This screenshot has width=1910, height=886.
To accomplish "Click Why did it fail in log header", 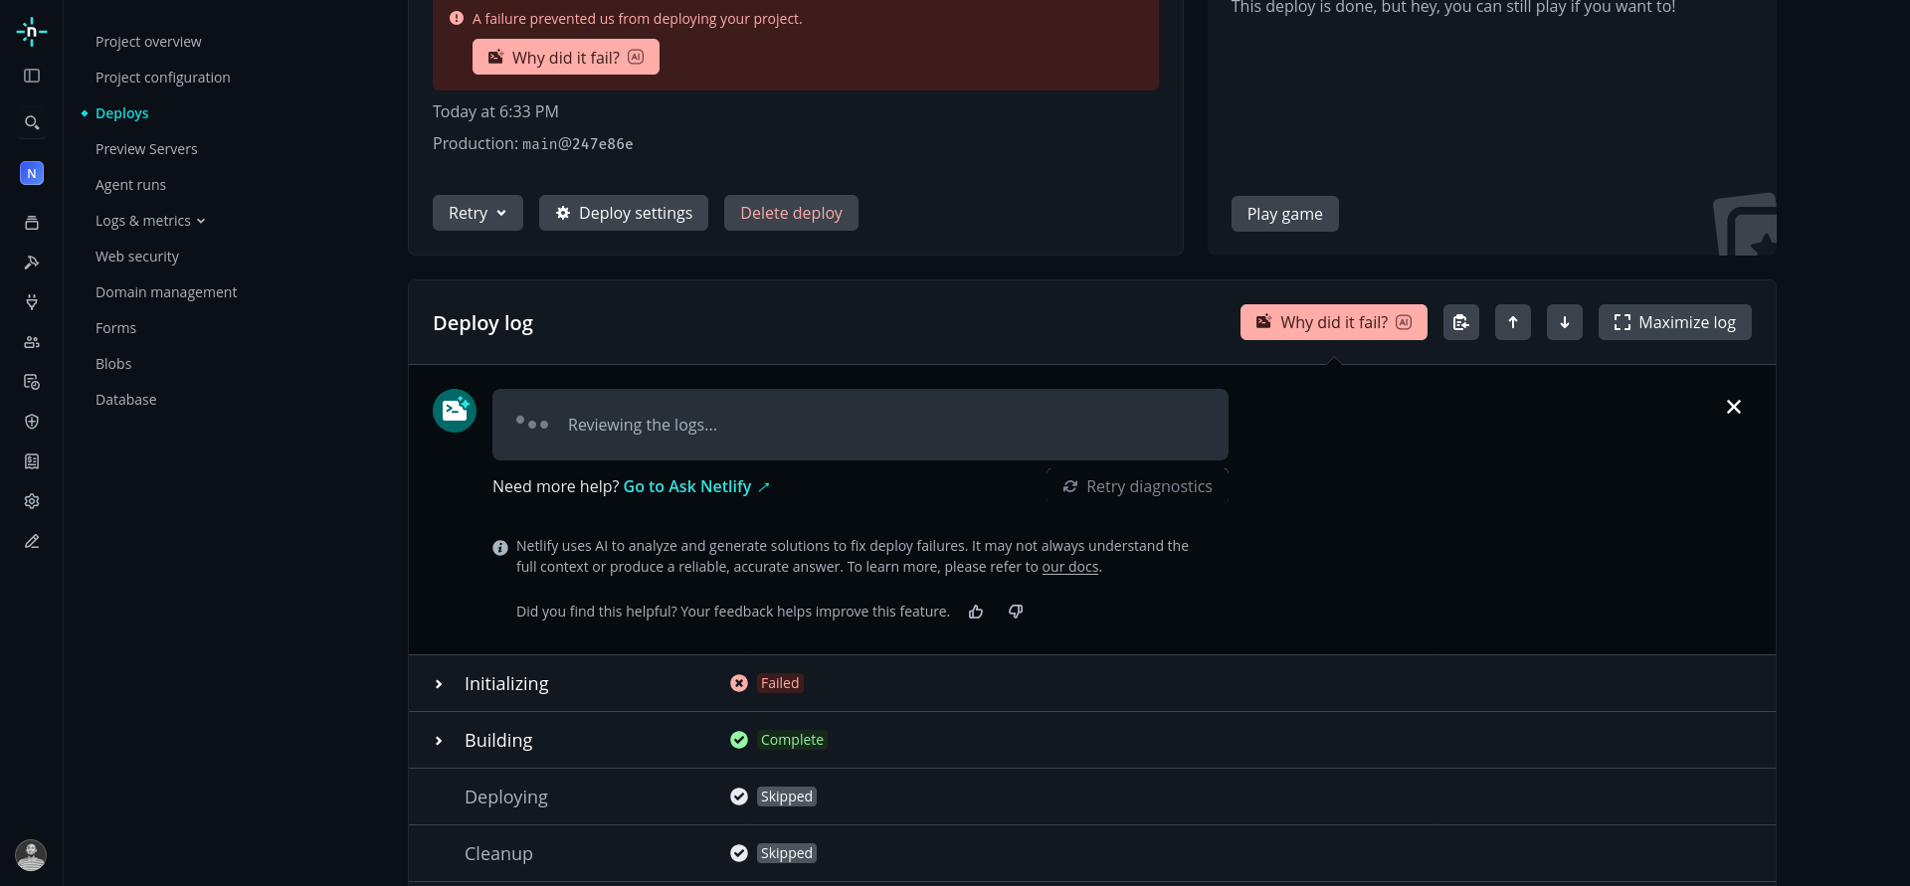I will pyautogui.click(x=1334, y=322).
